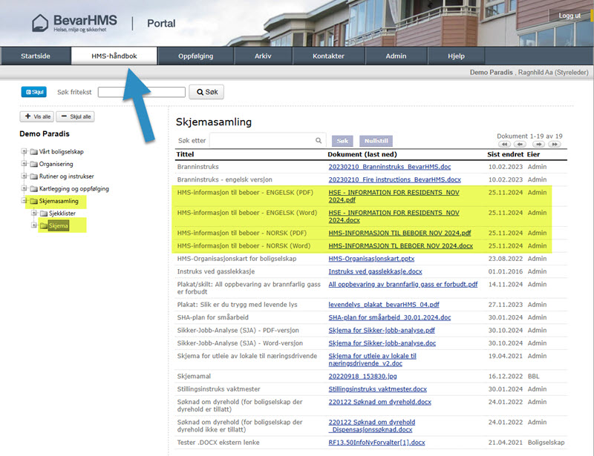Expand the Rutiner og instrukser node
The height and width of the screenshot is (456, 594).
(24, 176)
